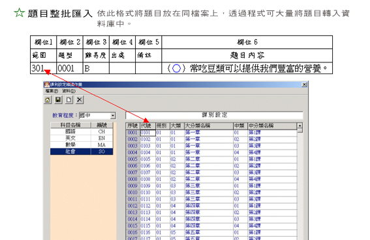Image resolution: width=370 pixels, height=240 pixels.
Task: Click the 中類 column header
Action: [240, 126]
